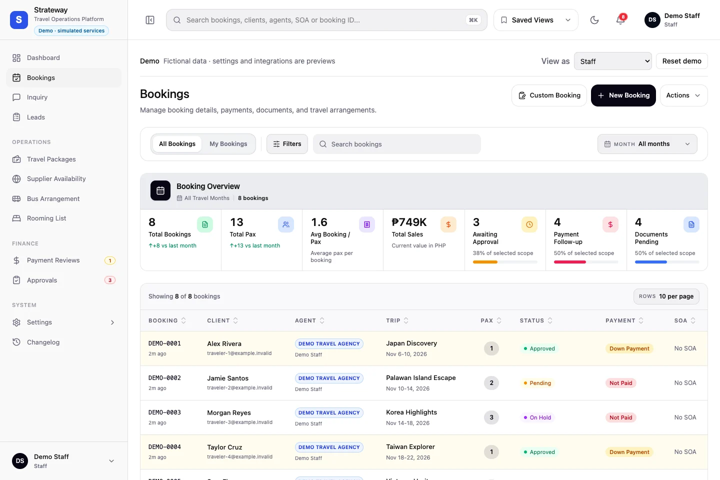Open Travel Packages from the sidebar
The width and height of the screenshot is (720, 480).
click(63, 159)
